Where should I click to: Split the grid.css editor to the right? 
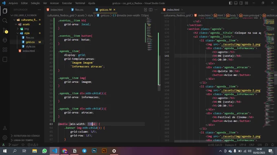tap(150, 10)
